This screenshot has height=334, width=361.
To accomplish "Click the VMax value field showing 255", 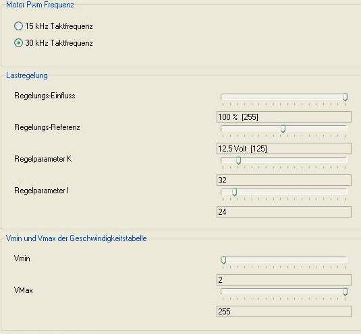I will pos(284,312).
